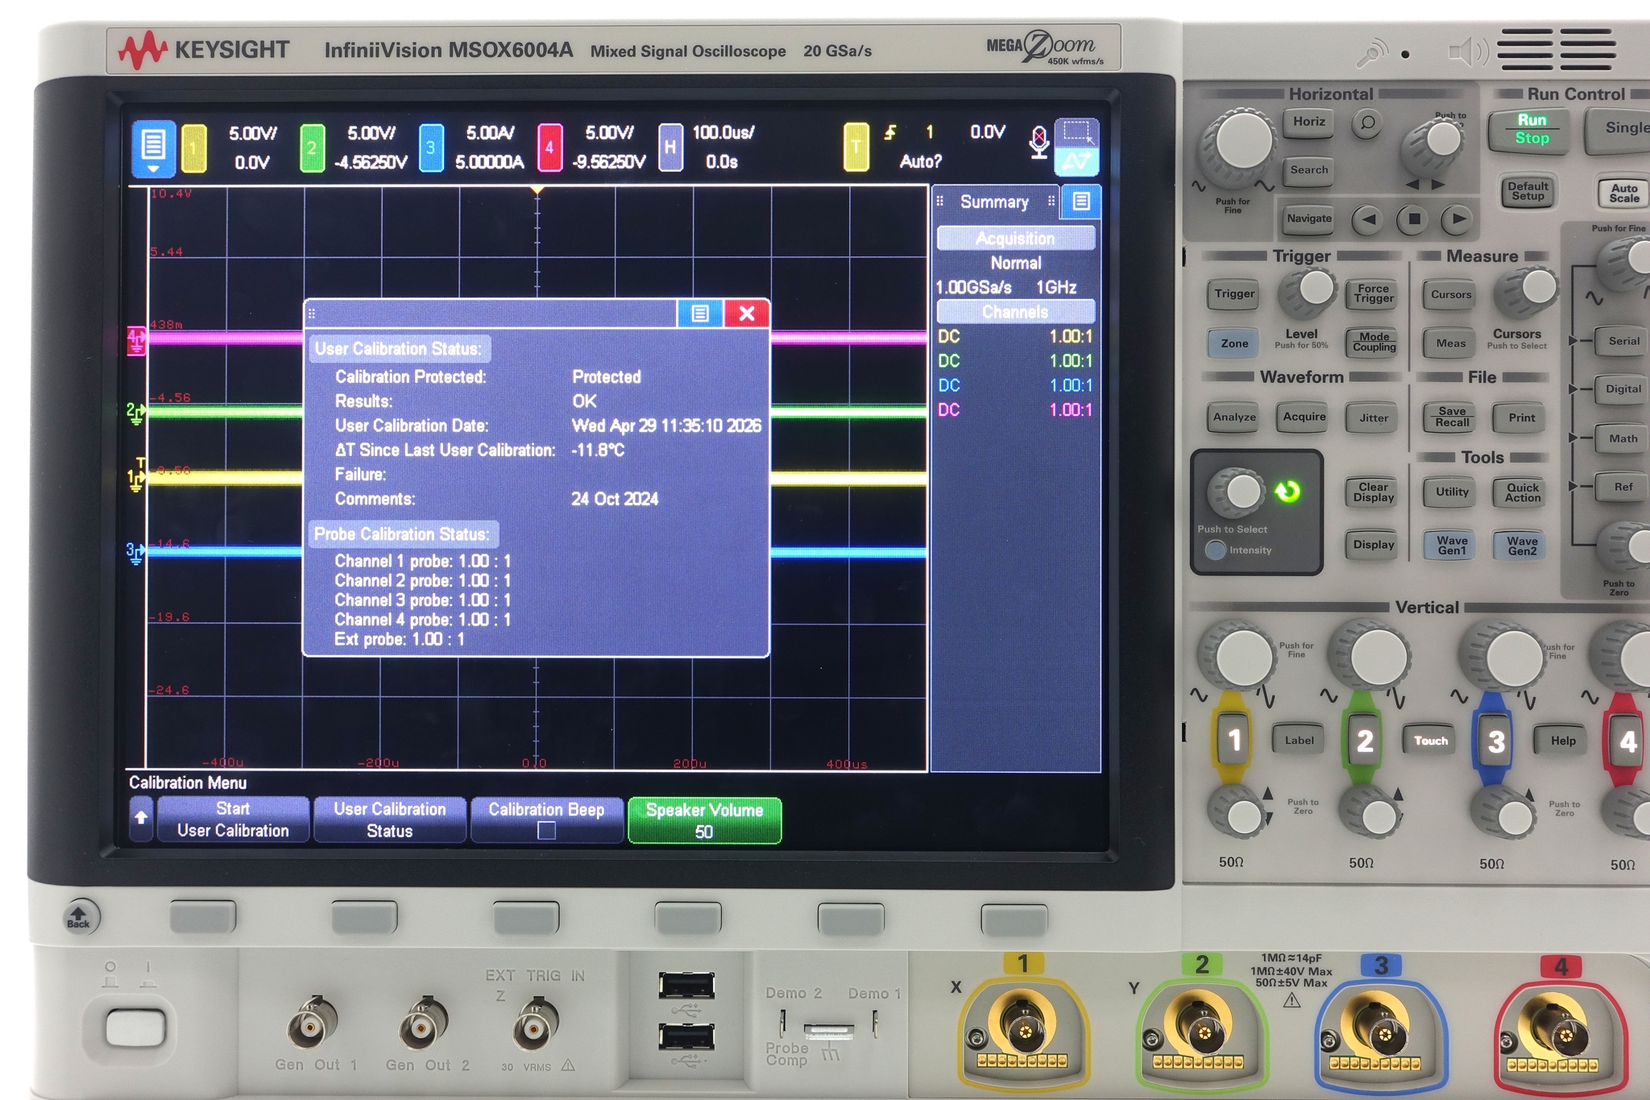The height and width of the screenshot is (1100, 1650).
Task: Select channel 3 blue indicator on screen
Action: pyautogui.click(x=431, y=148)
